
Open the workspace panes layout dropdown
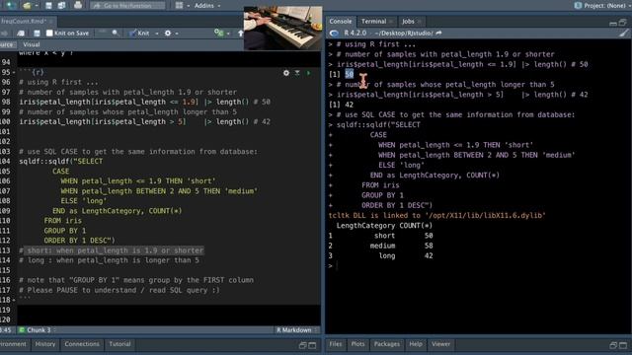pos(182,6)
